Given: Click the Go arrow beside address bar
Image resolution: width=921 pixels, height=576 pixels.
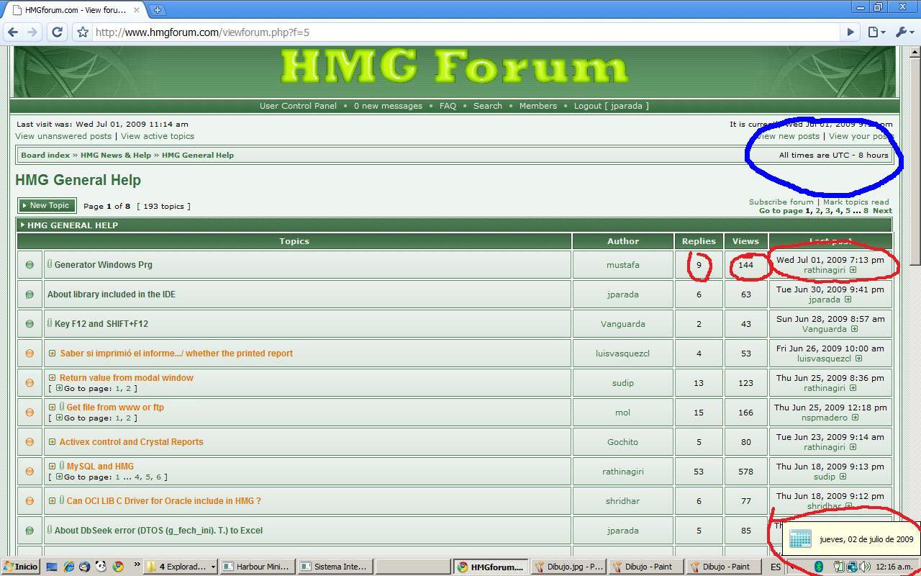Looking at the screenshot, I should point(850,32).
